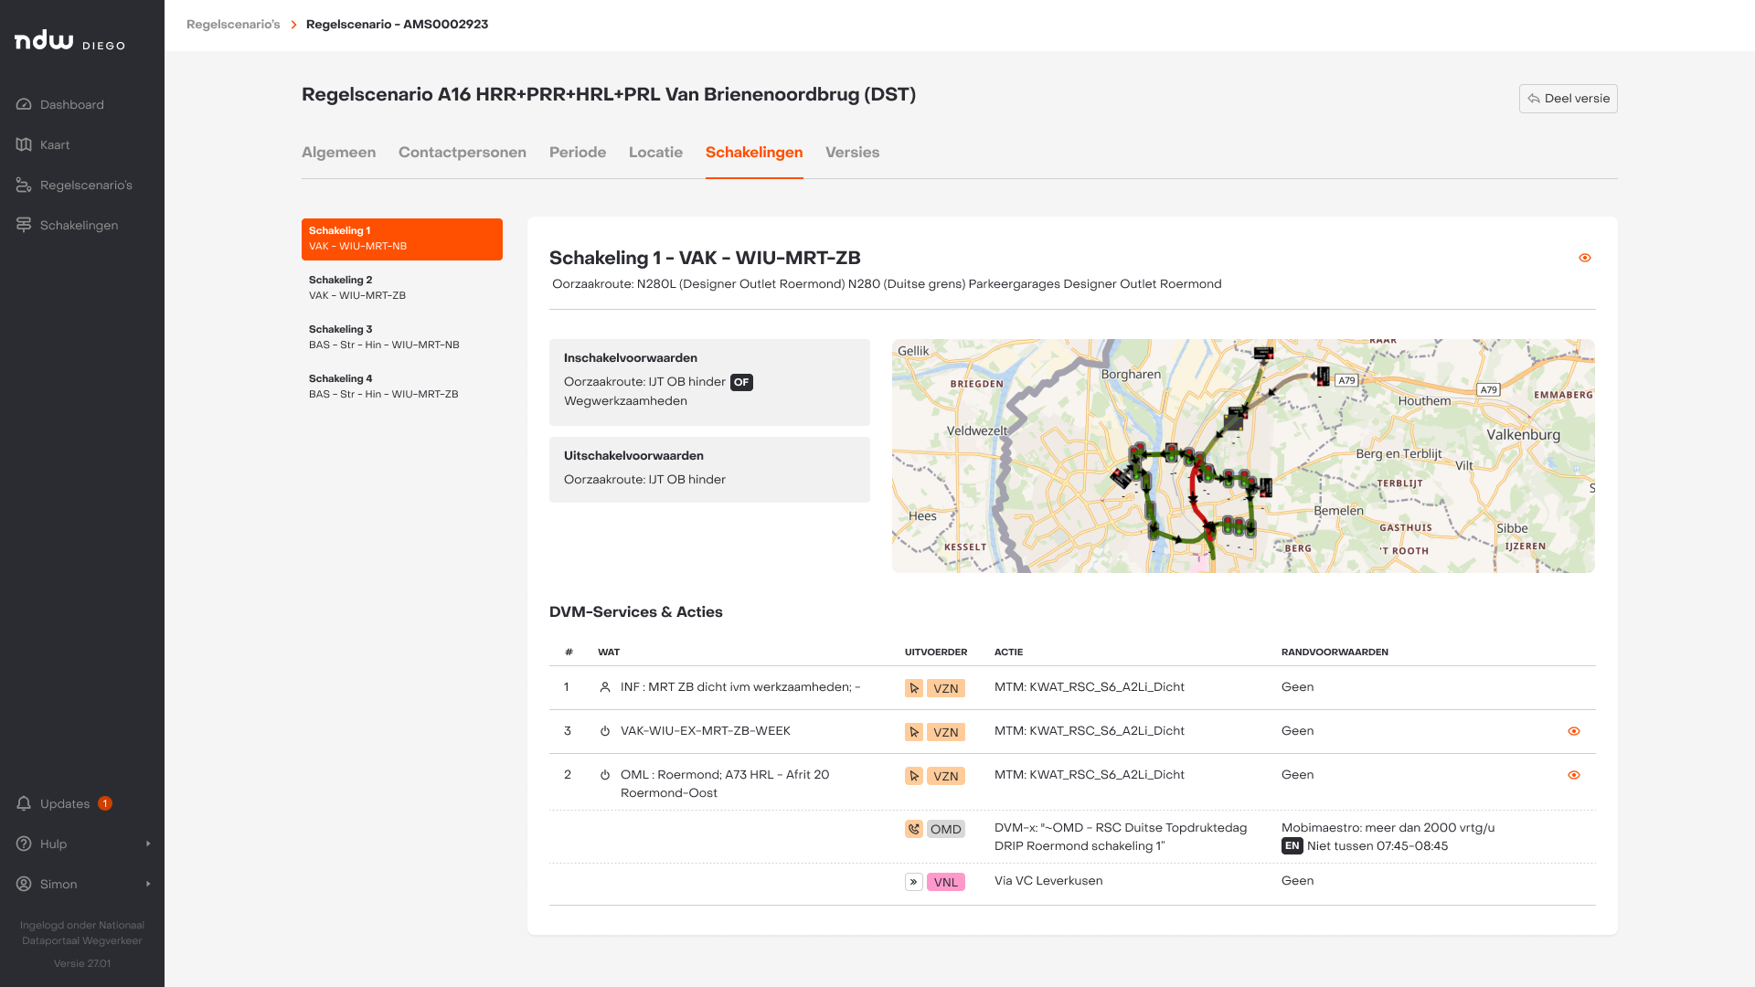
Task: Click the VZN tag in OML Roermond row
Action: [x=946, y=776]
